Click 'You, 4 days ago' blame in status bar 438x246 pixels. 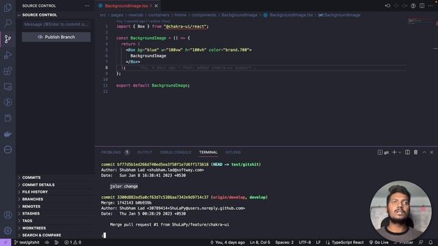[x=227, y=243]
